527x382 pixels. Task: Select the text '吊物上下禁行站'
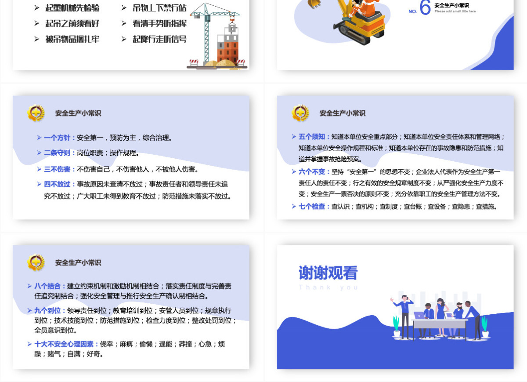tap(160, 8)
